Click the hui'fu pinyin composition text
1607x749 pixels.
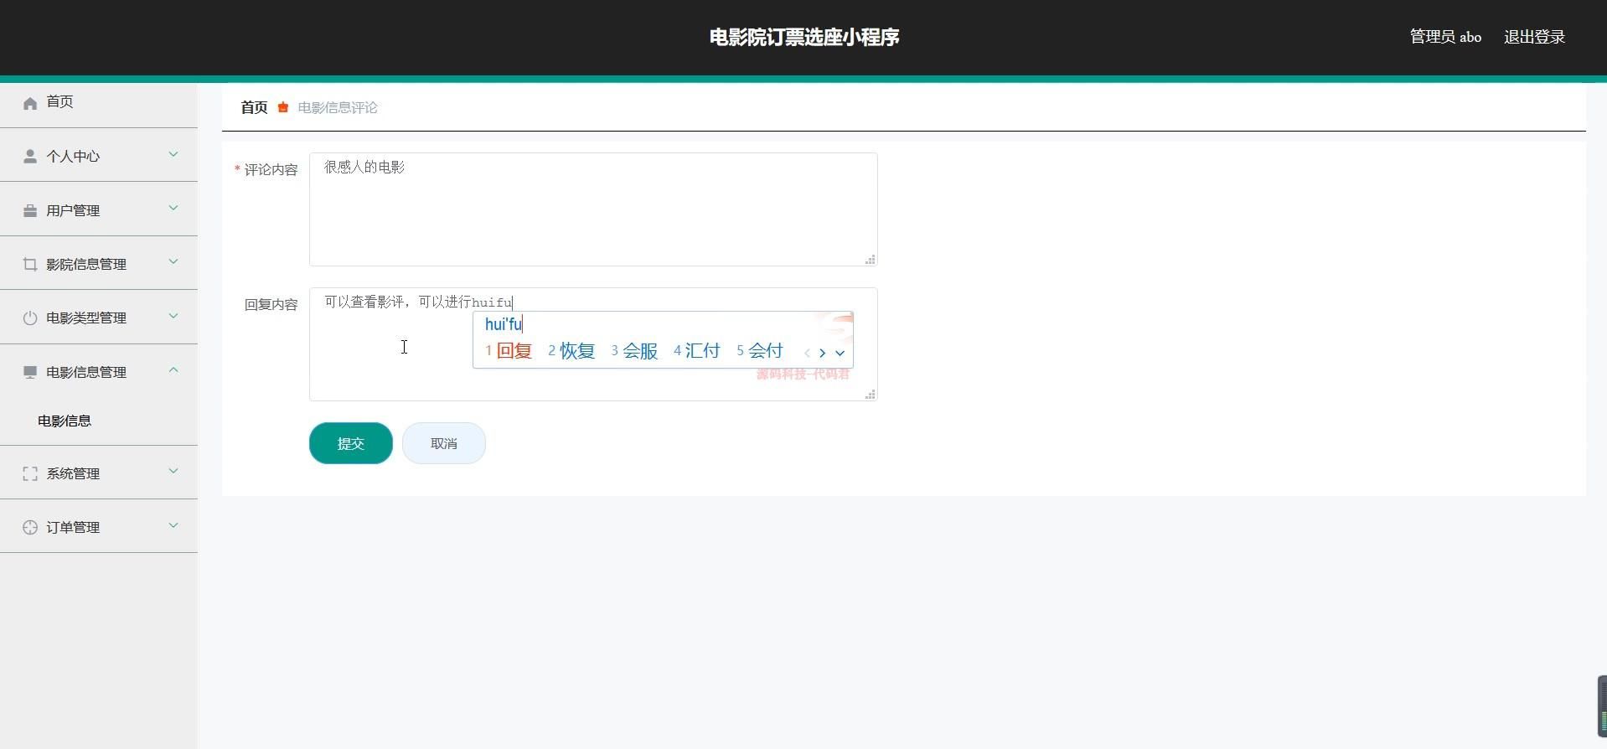click(504, 324)
